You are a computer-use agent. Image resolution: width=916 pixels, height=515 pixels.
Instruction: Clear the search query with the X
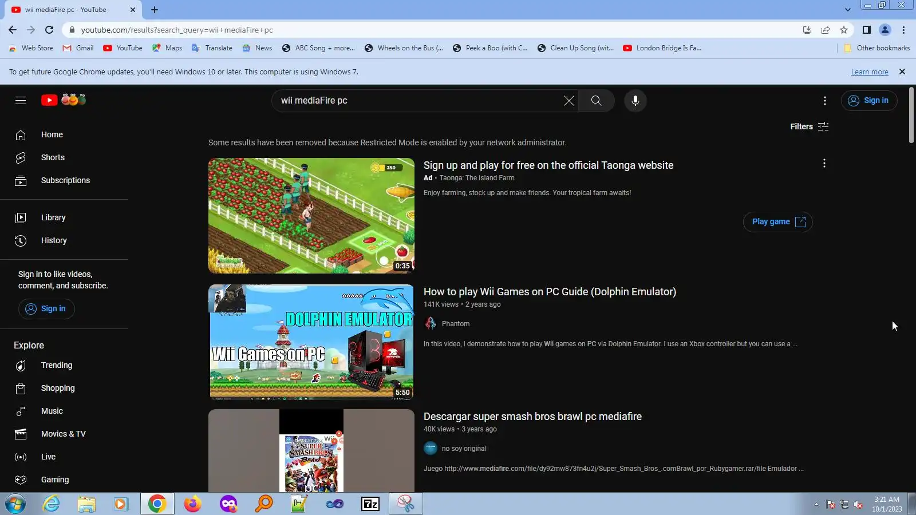(x=568, y=101)
